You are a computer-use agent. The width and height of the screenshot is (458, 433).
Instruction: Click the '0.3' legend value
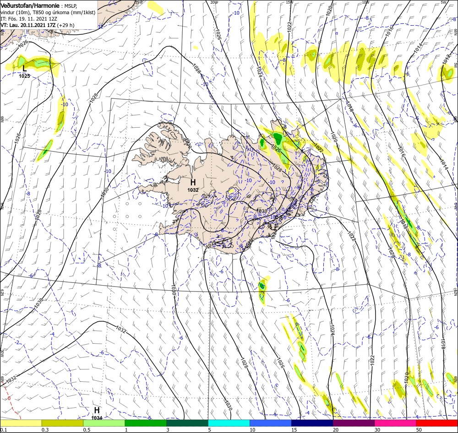click(45, 430)
